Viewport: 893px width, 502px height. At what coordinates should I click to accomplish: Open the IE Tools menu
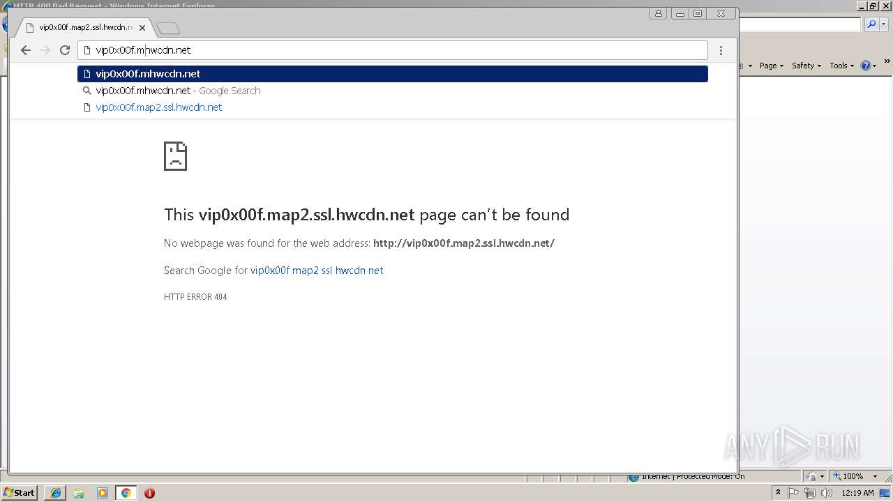click(x=841, y=66)
